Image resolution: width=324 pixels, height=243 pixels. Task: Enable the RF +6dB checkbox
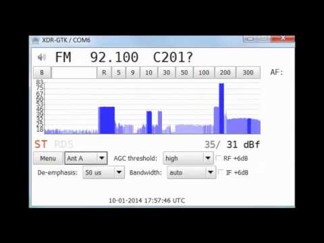(x=218, y=158)
